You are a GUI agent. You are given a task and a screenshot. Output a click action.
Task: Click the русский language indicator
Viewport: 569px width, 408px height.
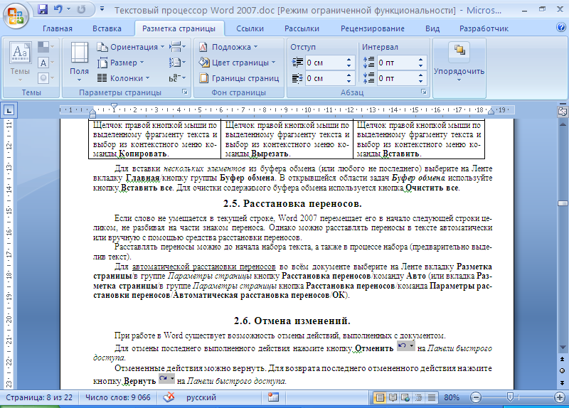point(201,397)
